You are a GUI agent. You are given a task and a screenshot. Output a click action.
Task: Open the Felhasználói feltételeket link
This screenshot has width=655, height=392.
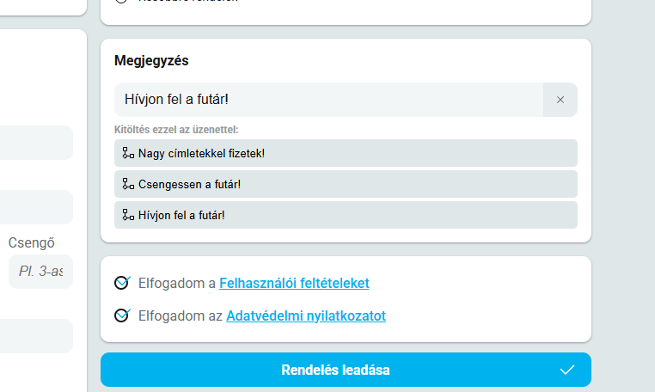(x=294, y=283)
